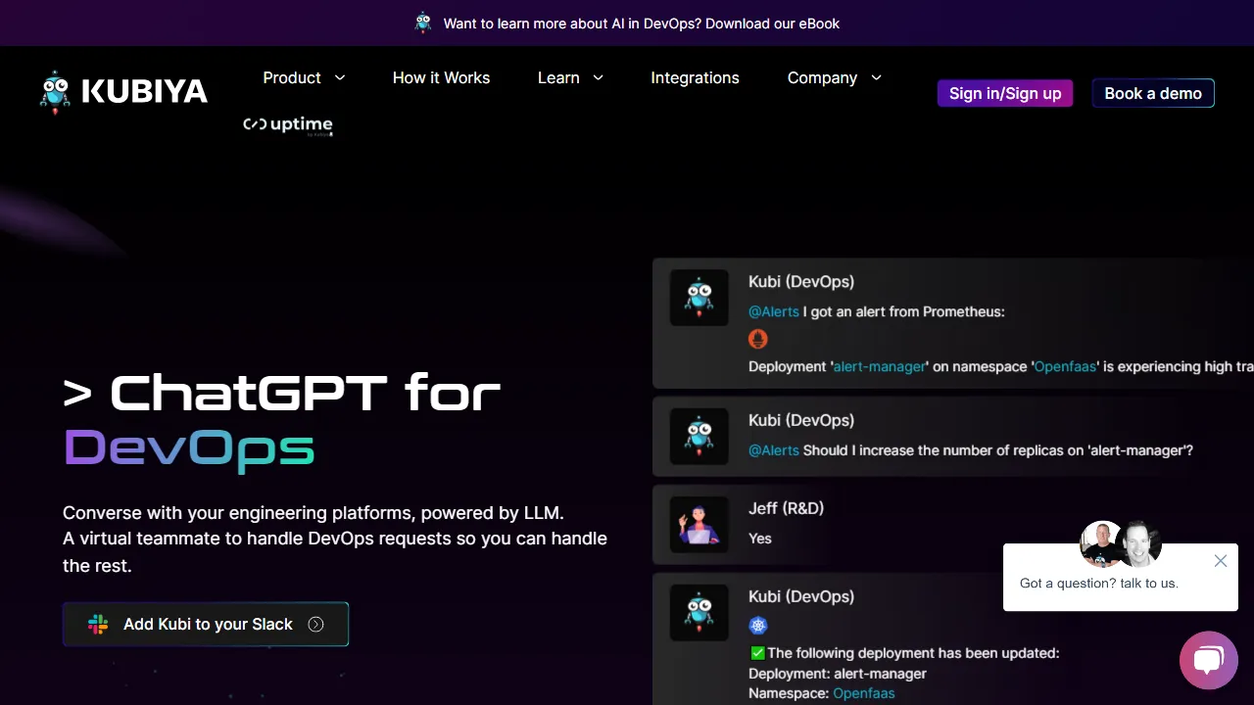The height and width of the screenshot is (705, 1254).
Task: Go to How it Works page
Action: tap(441, 77)
